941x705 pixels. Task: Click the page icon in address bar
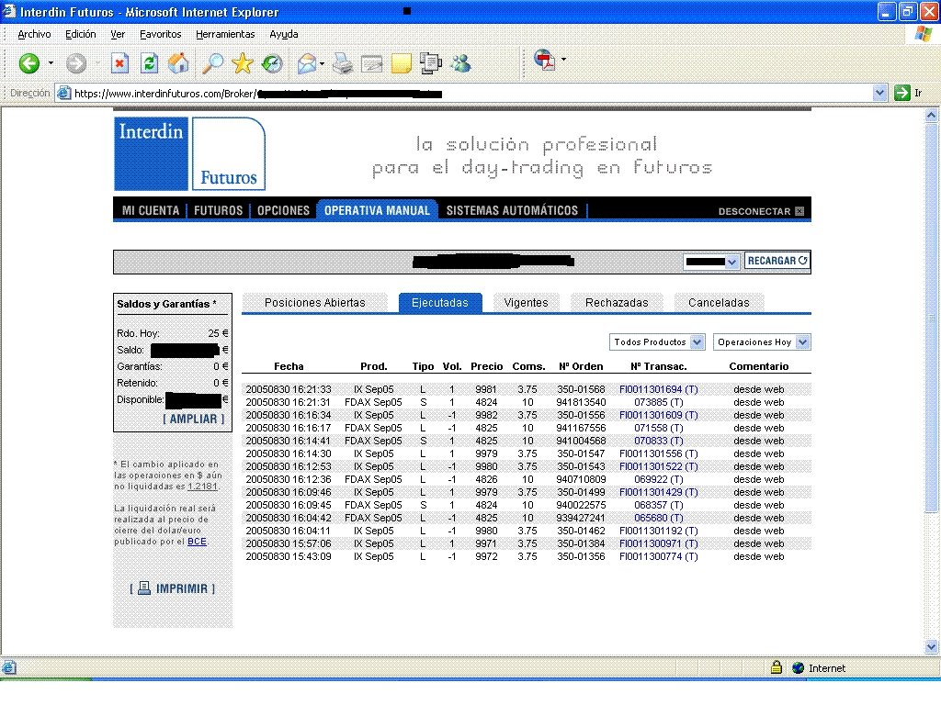[64, 93]
